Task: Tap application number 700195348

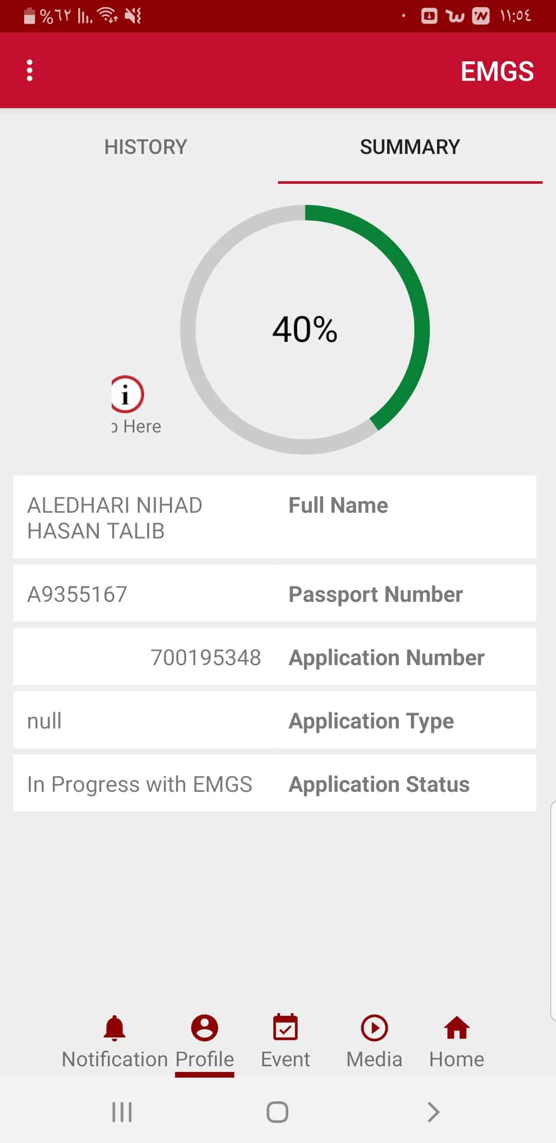Action: point(206,658)
